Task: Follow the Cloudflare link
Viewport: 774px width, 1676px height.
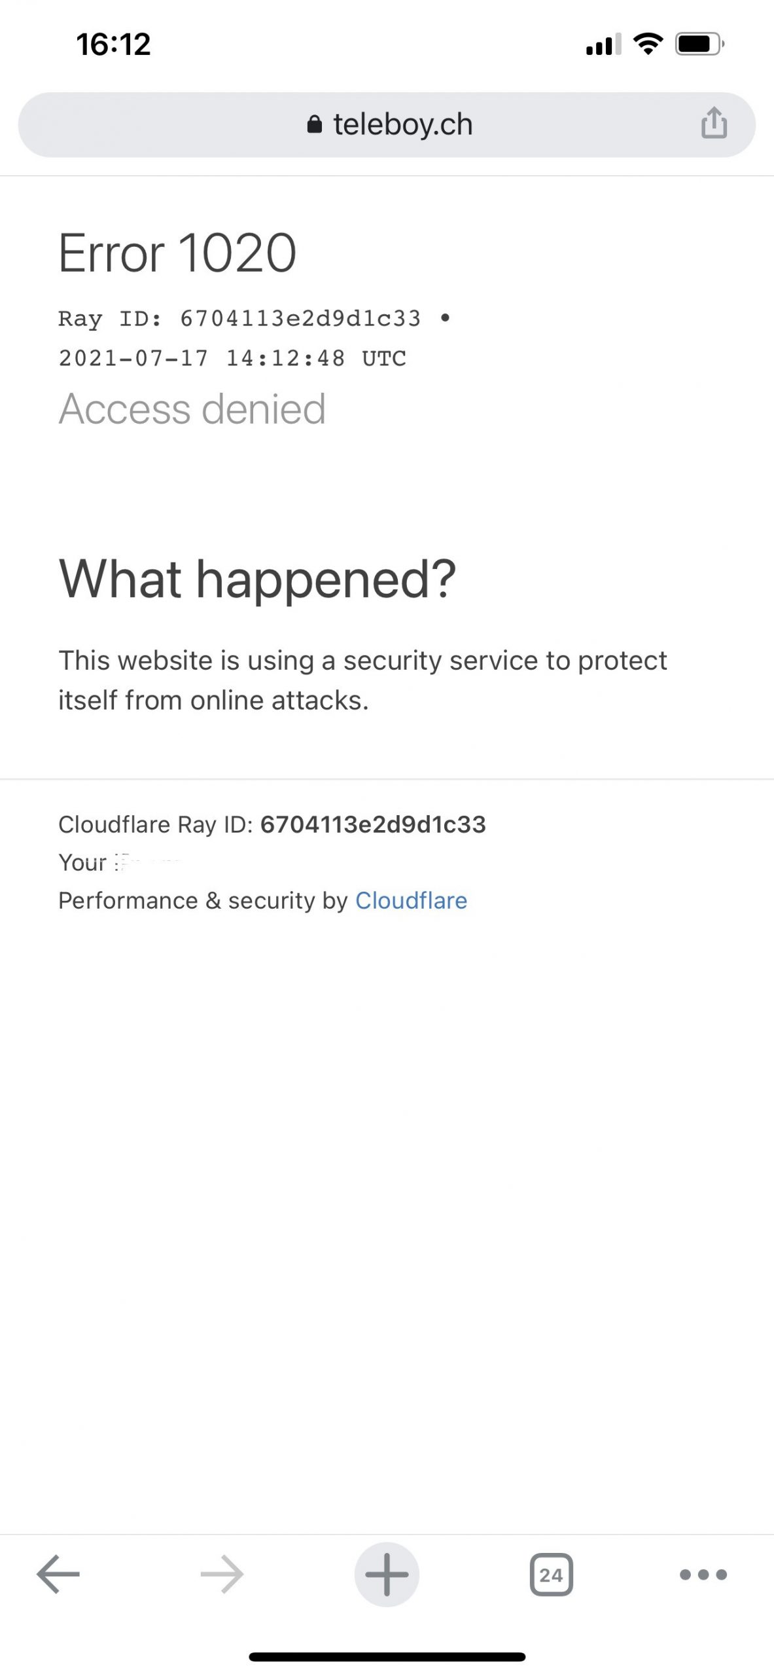Action: point(411,900)
